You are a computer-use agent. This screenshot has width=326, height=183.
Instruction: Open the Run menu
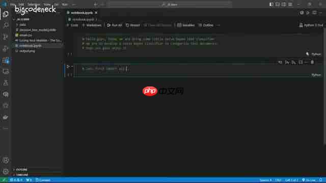(65, 5)
